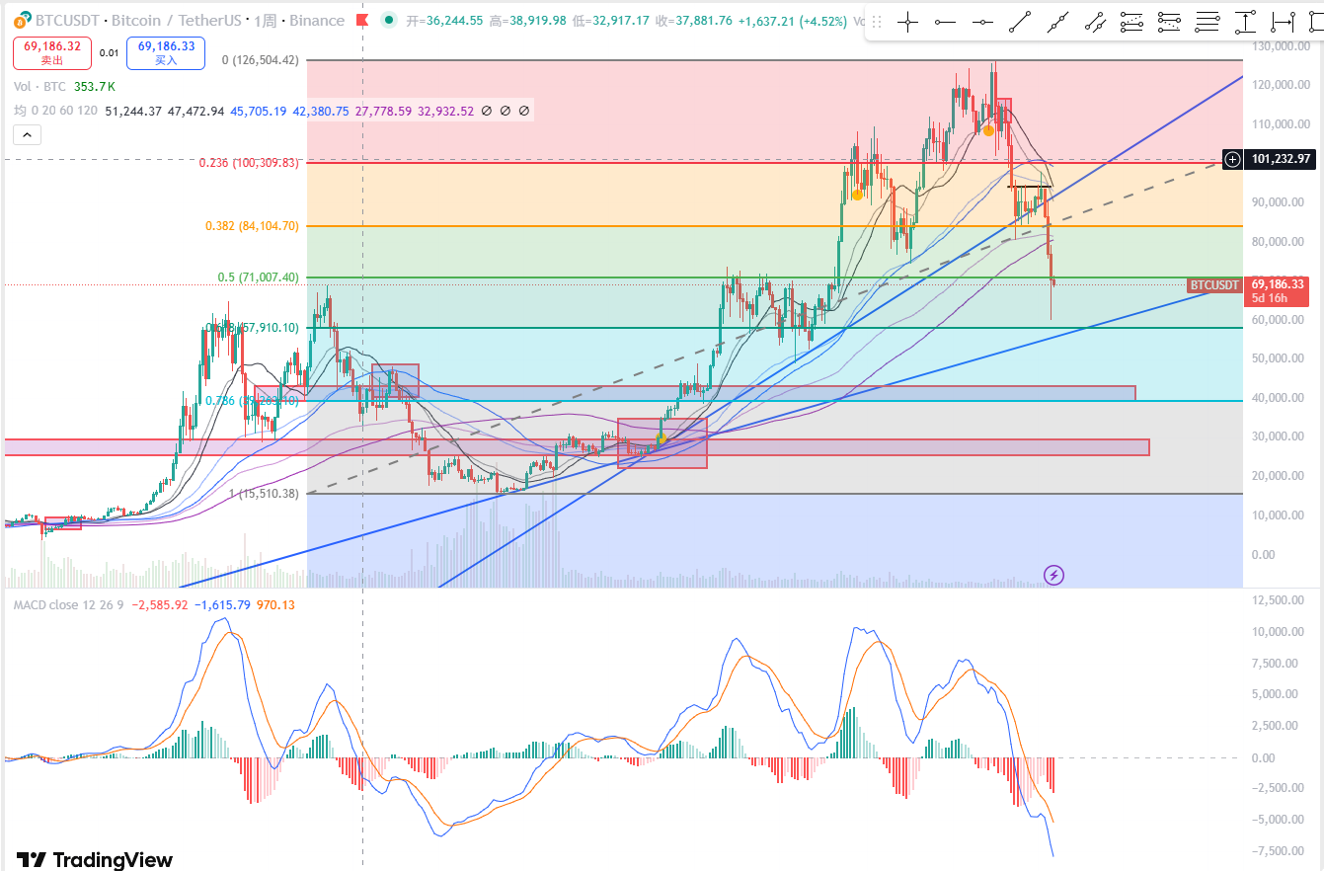Select the Price Range measuring tool
Screen dimensions: 1324x871
(x=1245, y=23)
